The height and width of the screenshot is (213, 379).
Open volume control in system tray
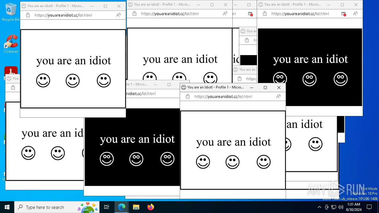(x=341, y=207)
